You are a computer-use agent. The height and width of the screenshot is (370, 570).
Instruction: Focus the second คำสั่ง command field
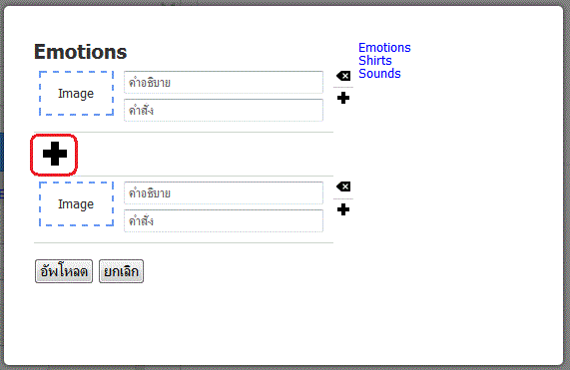tap(224, 220)
